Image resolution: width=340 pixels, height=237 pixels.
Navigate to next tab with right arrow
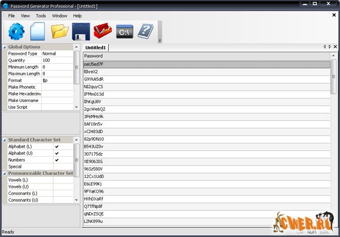(x=330, y=47)
